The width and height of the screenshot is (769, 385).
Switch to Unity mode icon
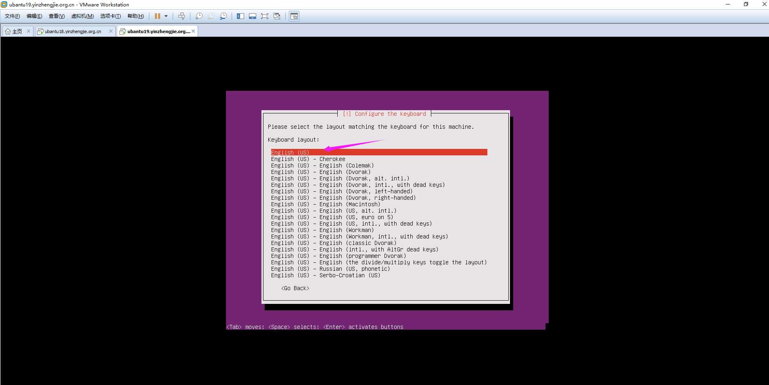(277, 16)
